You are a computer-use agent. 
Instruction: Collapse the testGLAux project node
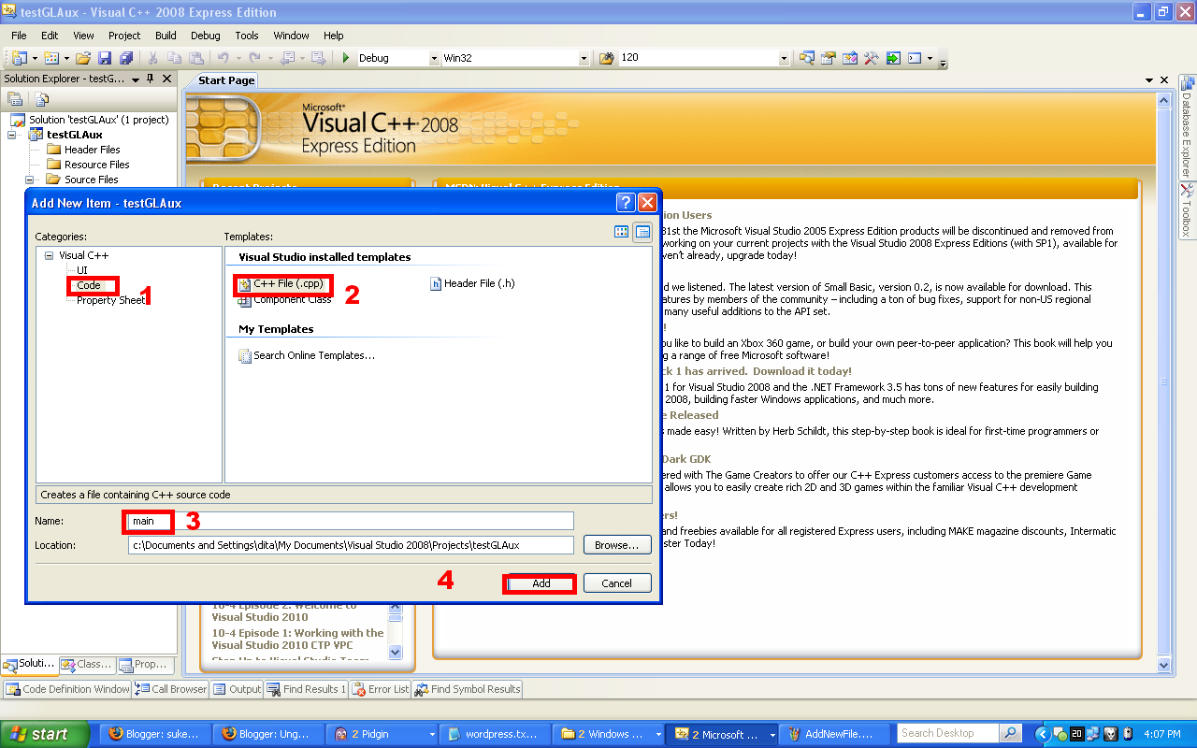13,135
